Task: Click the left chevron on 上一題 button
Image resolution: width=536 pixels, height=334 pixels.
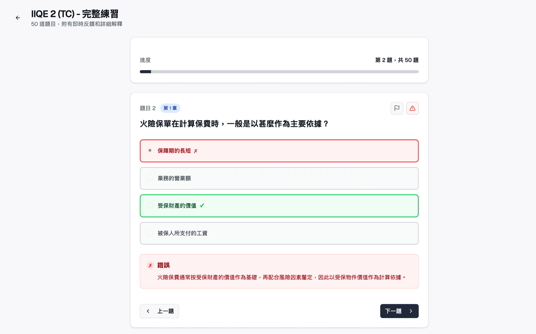Action: pyautogui.click(x=148, y=311)
